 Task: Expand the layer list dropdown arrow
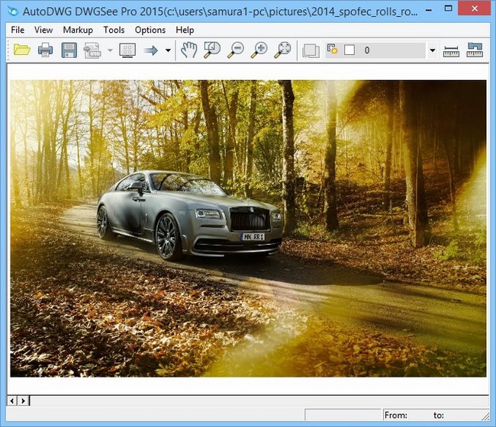[x=433, y=51]
